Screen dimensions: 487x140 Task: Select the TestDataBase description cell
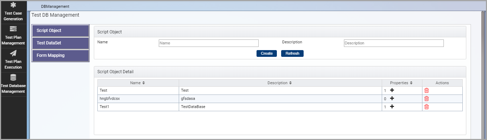click(280, 107)
